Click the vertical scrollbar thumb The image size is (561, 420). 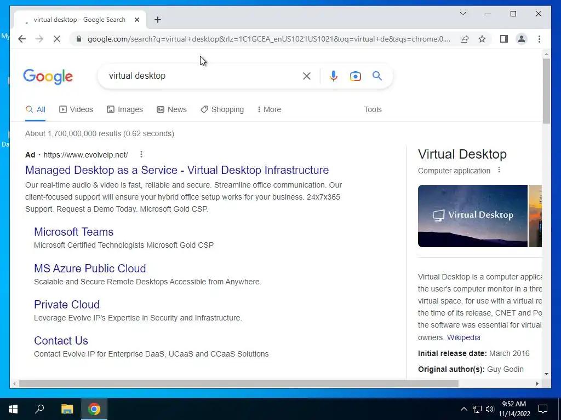tap(546, 91)
